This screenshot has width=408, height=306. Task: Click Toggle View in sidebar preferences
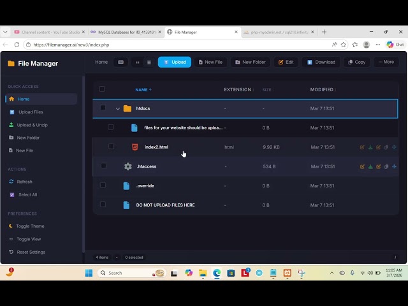(x=25, y=239)
